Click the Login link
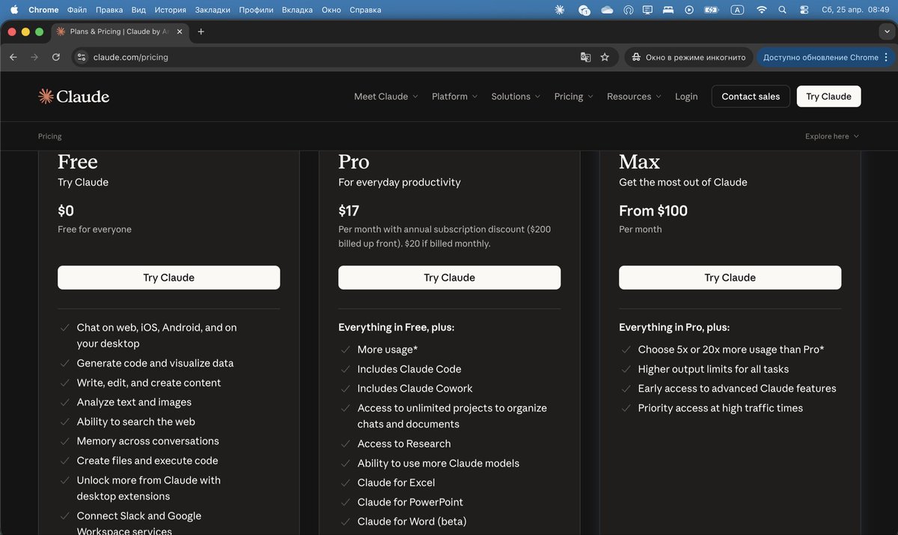Screen dimensions: 898x535 pos(686,97)
